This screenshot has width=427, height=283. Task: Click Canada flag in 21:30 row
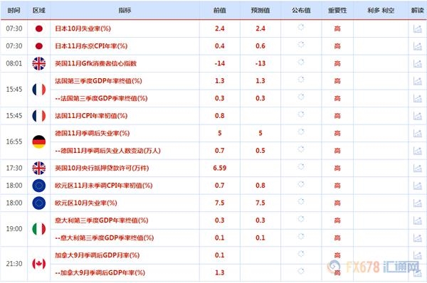39,264
